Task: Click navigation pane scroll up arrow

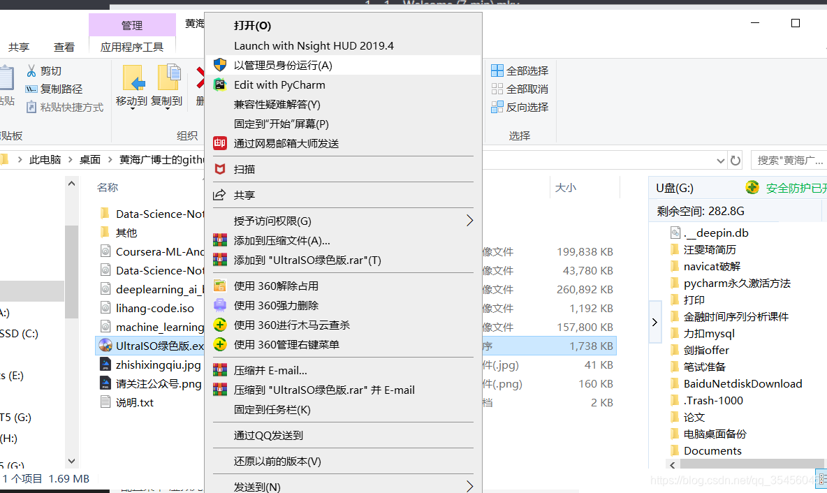Action: tap(72, 184)
